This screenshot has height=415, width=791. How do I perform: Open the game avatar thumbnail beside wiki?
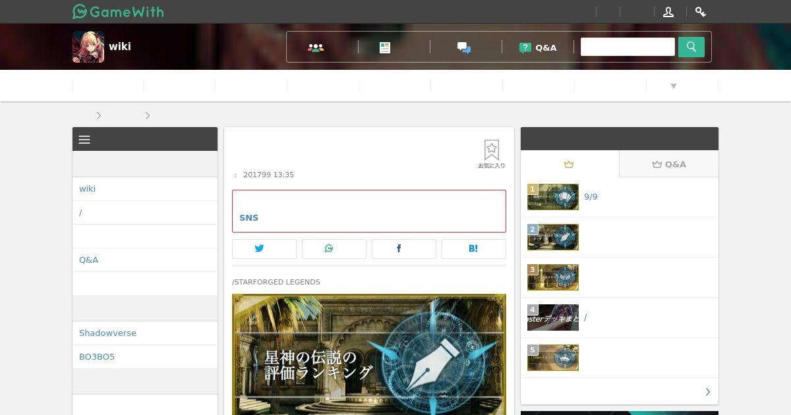click(88, 47)
